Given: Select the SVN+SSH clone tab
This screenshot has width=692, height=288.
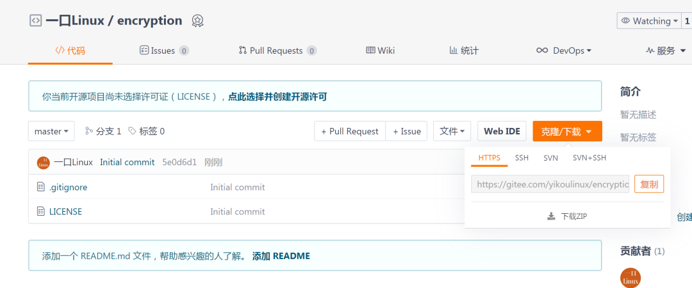Looking at the screenshot, I should click(x=589, y=158).
